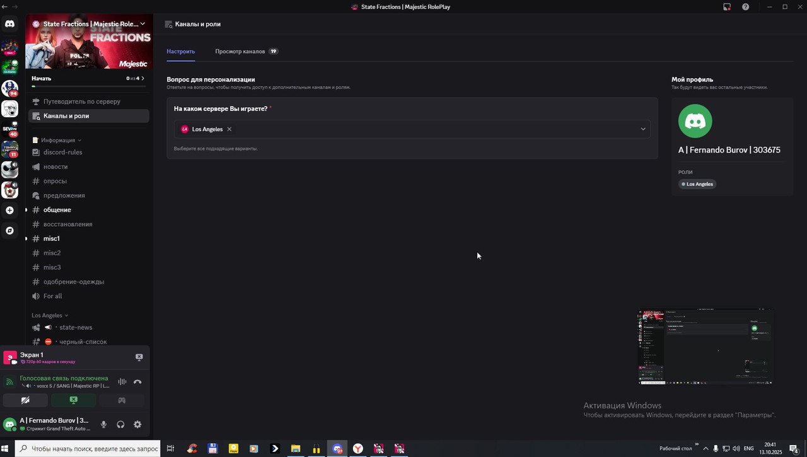Open Путеводитель по серверу

pyautogui.click(x=88, y=101)
